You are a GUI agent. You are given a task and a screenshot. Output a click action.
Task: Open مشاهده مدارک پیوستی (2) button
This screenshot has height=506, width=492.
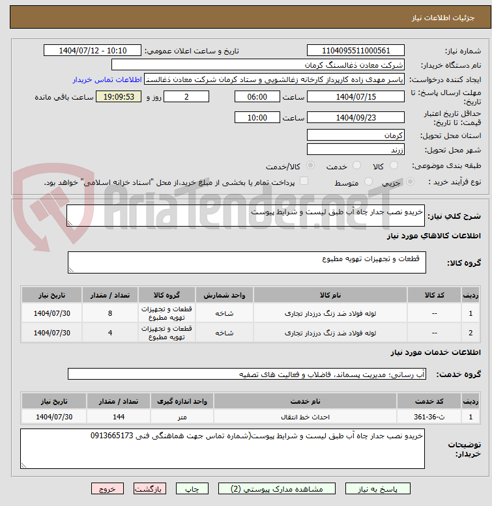tap(277, 488)
